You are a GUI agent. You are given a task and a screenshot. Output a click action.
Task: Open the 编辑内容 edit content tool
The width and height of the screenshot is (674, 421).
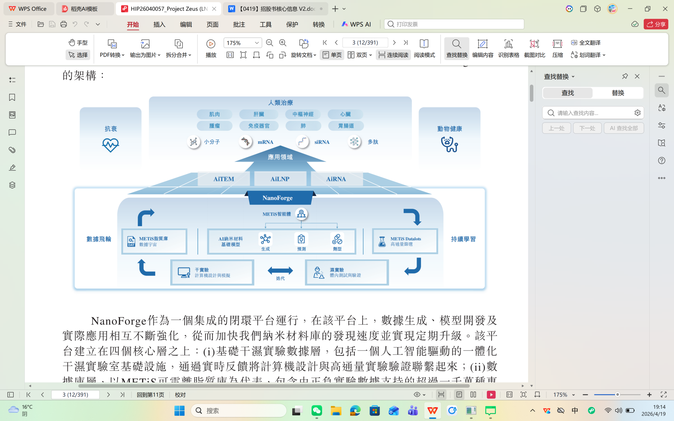click(482, 44)
